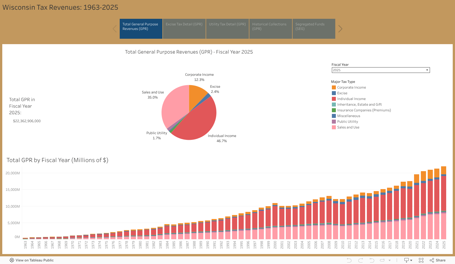The height and width of the screenshot is (264, 455).
Task: Toggle Public Utility in the legend
Action: click(348, 122)
